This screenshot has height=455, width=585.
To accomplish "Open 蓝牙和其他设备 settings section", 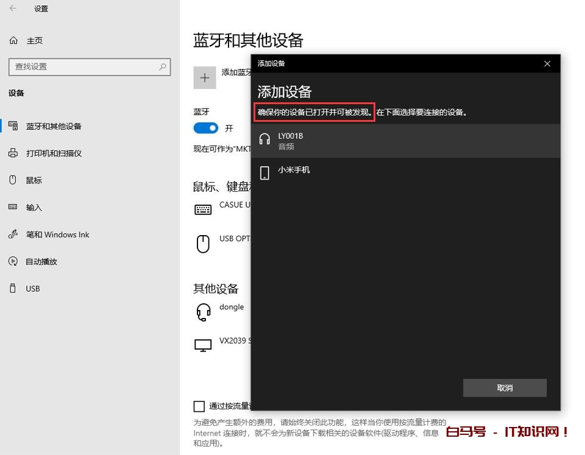I will [54, 126].
